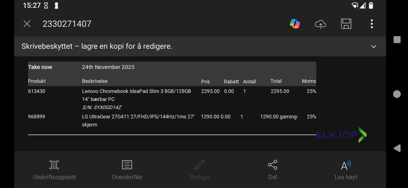Screen dimensions: 408x188
Task: Select the LG price 1290.00 in Pris column
Action: click(210, 117)
